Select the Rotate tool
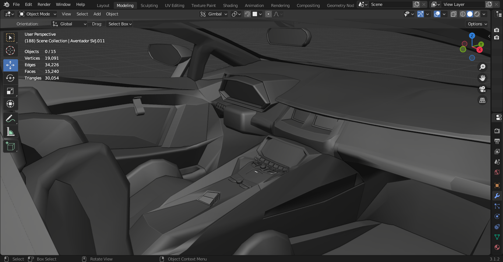Screen dimensions: 503x262 click(10, 78)
